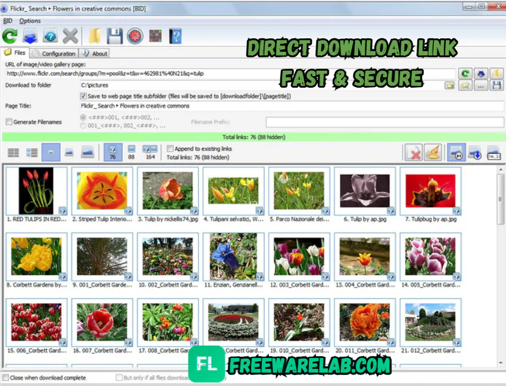Switch to the Configuration tab
Viewport: 506px width, 386px height.
tap(58, 53)
